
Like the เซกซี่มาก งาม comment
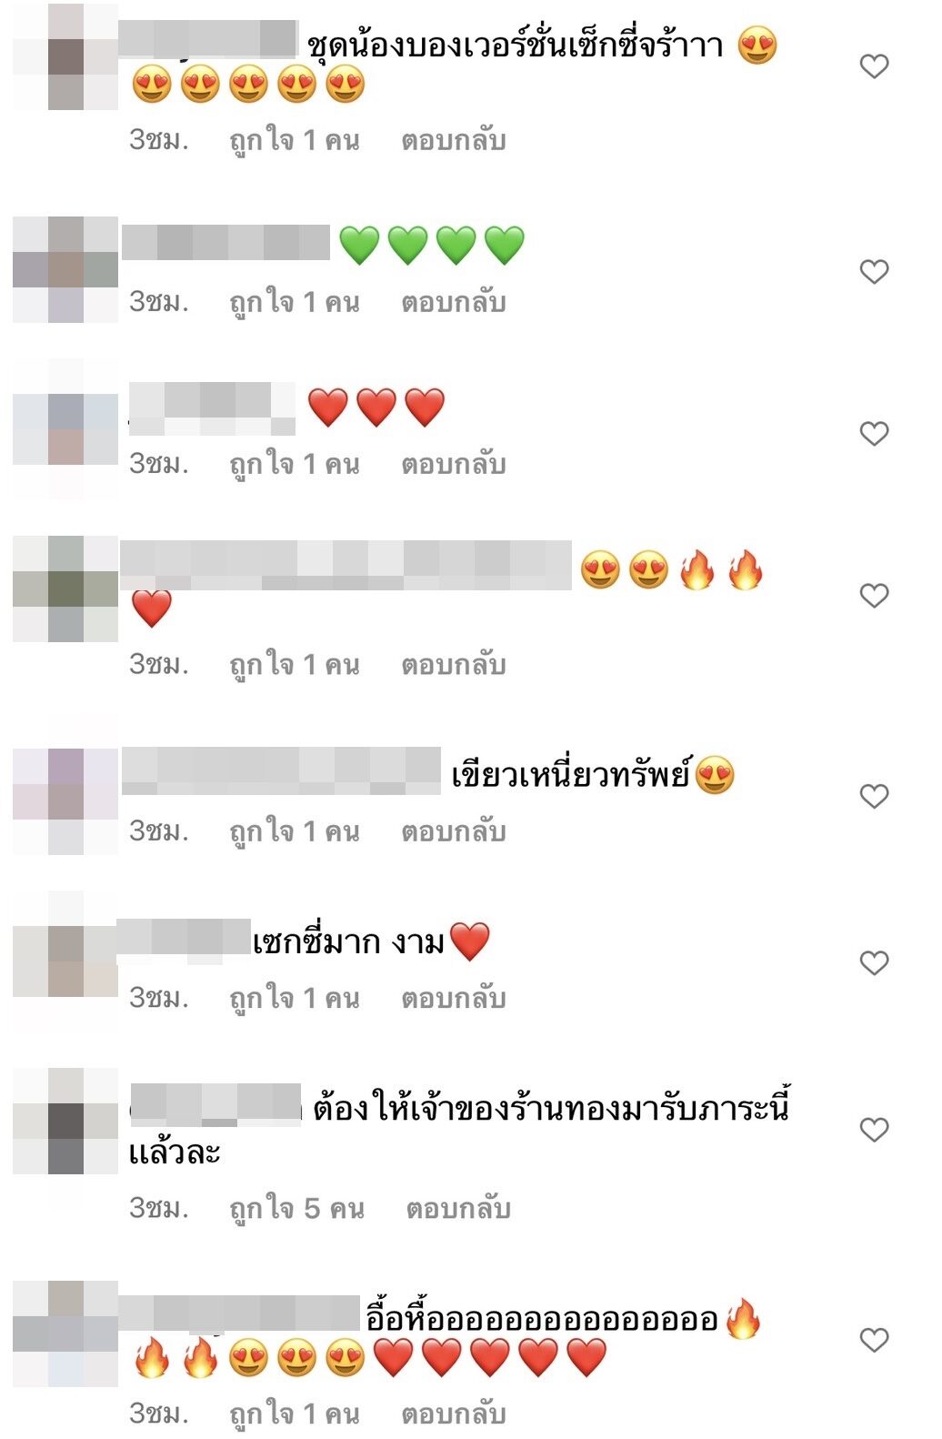(x=874, y=963)
